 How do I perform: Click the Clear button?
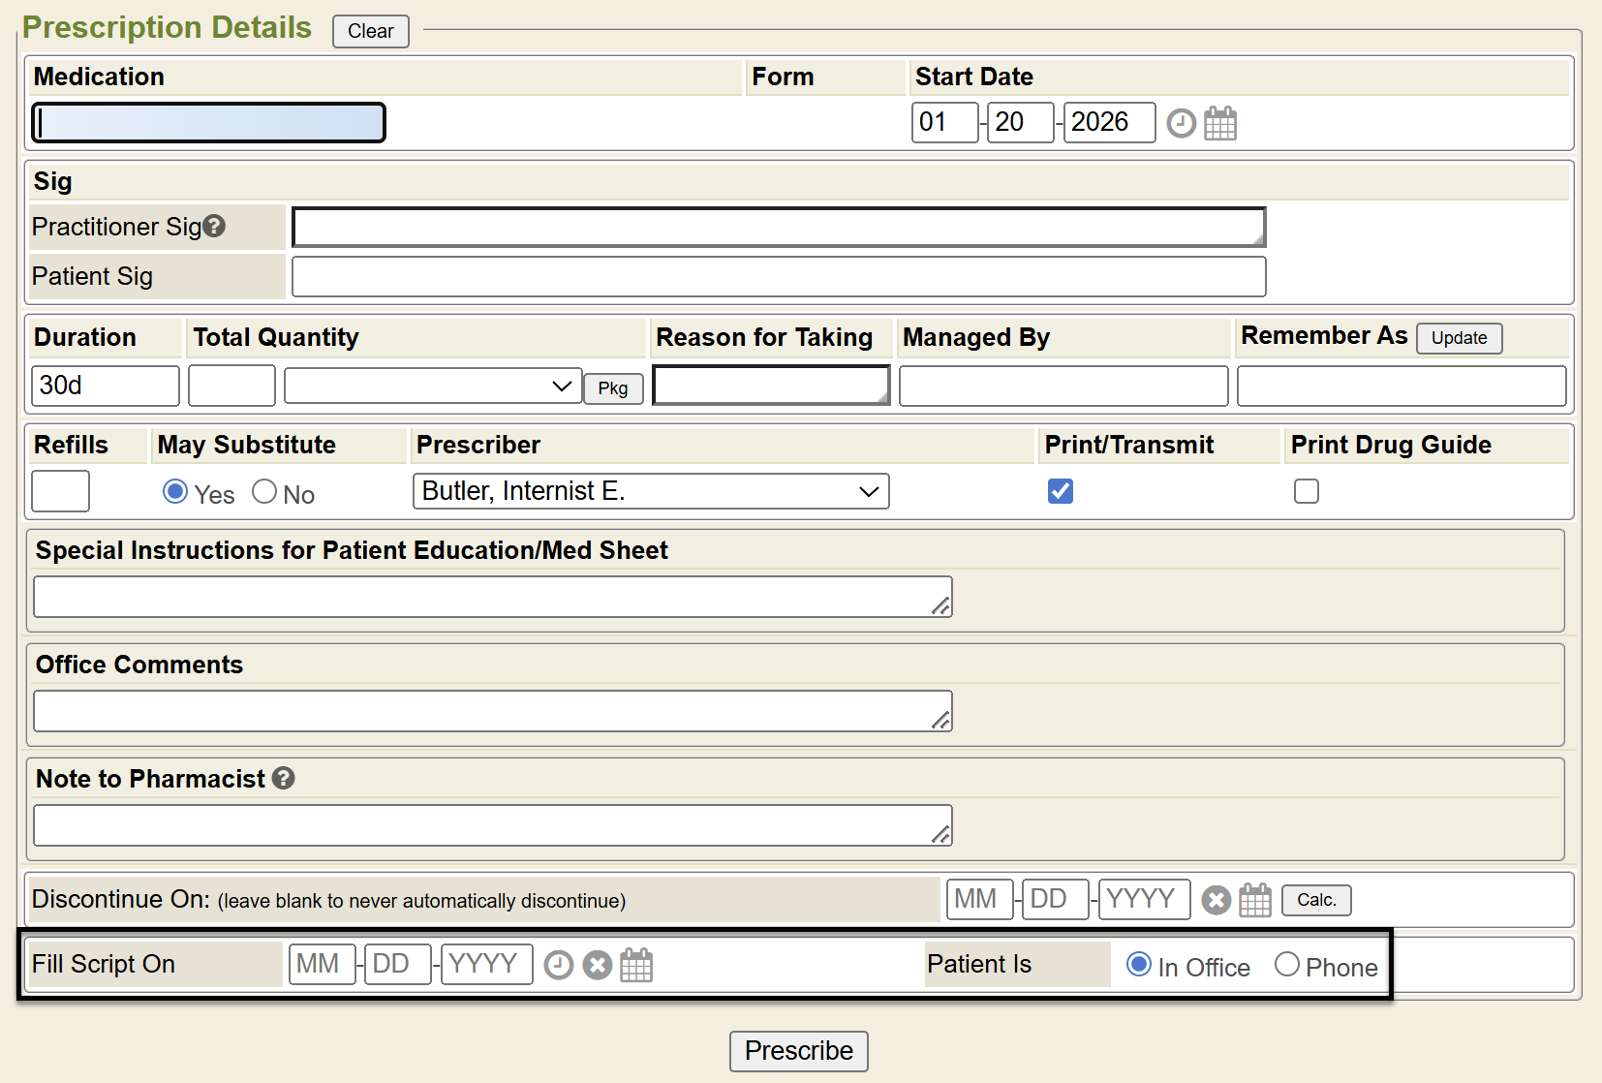[371, 31]
